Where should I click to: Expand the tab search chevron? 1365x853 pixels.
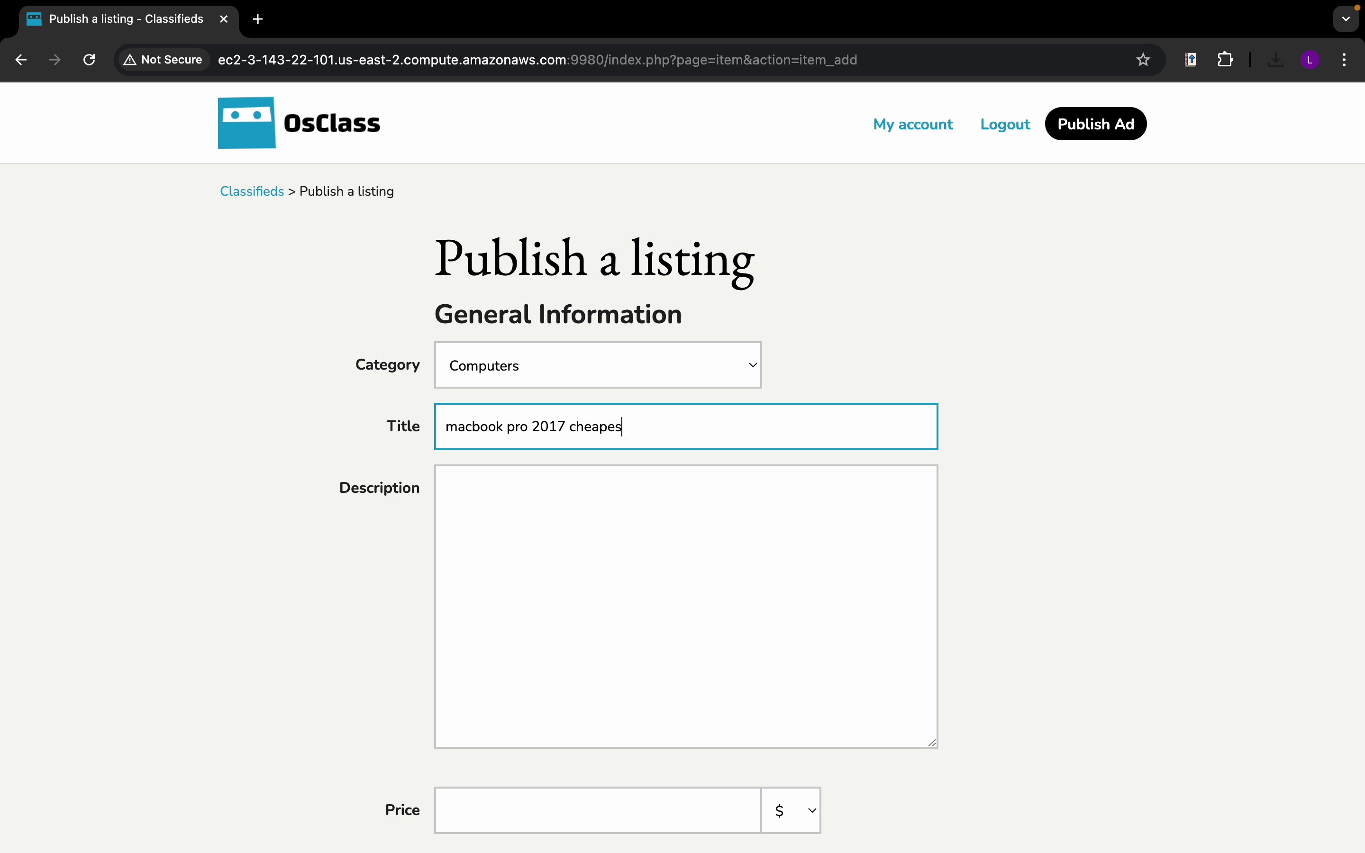pyautogui.click(x=1346, y=19)
